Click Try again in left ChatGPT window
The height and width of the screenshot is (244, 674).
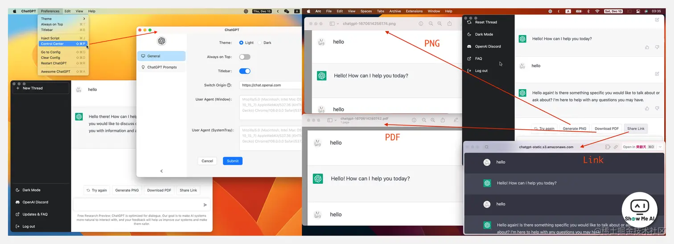point(97,190)
